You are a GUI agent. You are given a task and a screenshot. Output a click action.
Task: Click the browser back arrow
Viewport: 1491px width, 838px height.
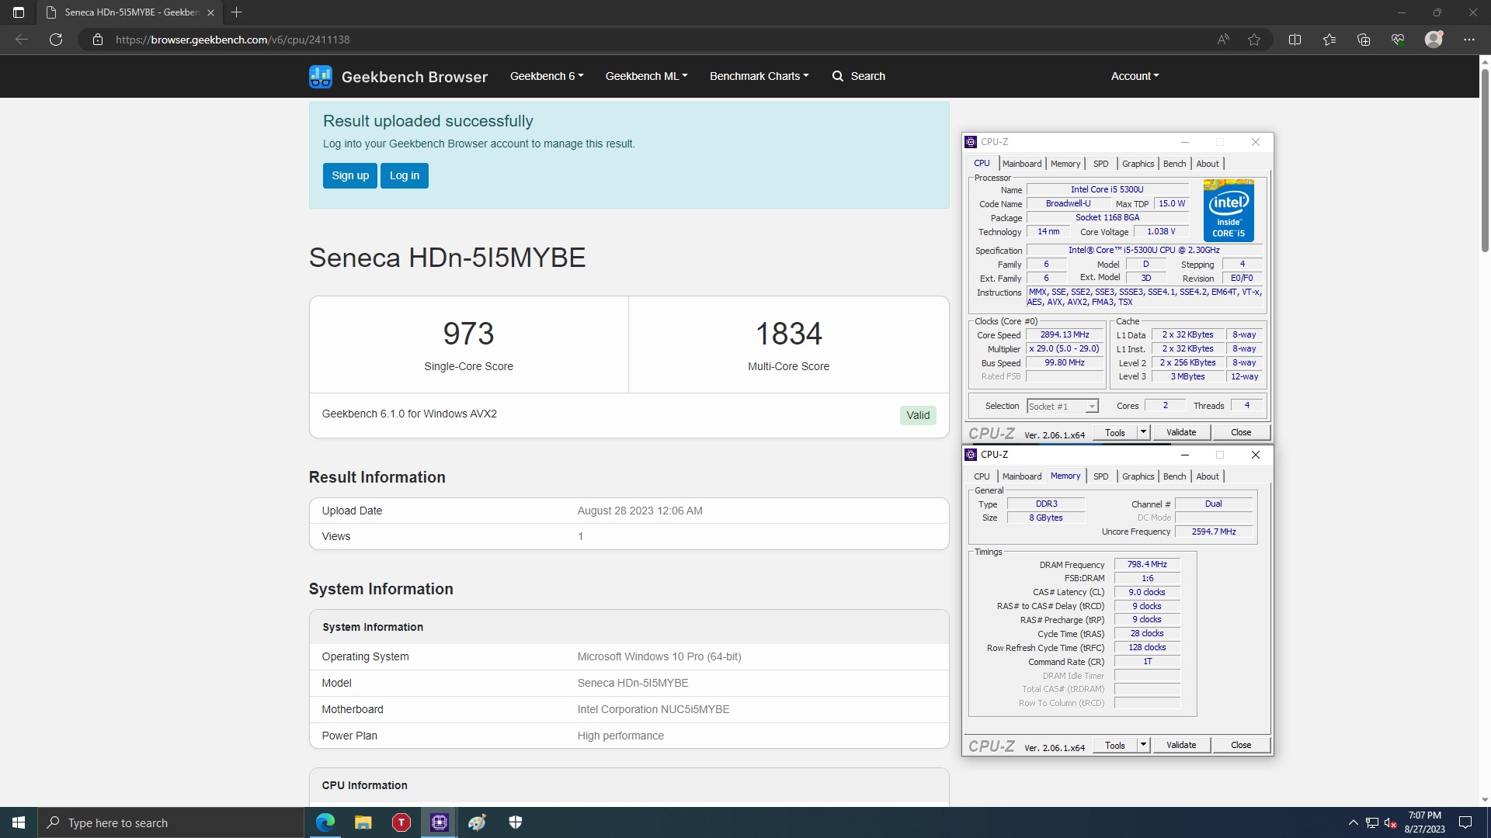click(x=22, y=40)
